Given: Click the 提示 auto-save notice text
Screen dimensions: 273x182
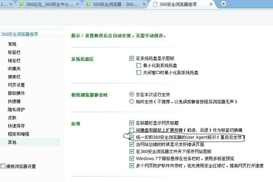Looking at the screenshot, I should [x=118, y=35].
